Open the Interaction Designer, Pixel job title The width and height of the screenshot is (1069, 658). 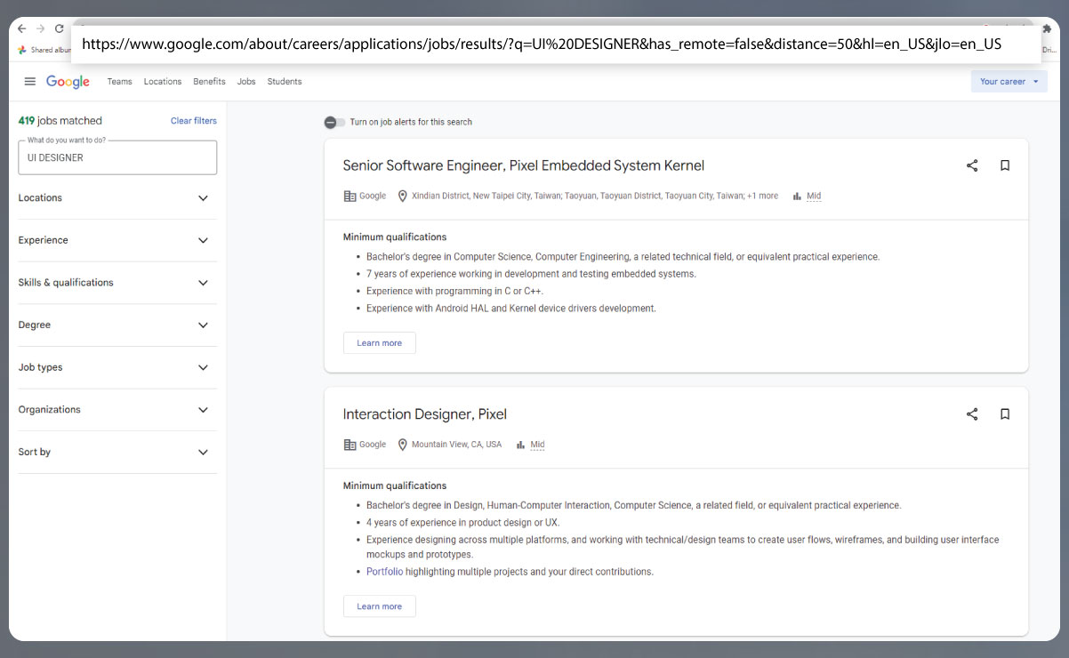[x=425, y=414]
